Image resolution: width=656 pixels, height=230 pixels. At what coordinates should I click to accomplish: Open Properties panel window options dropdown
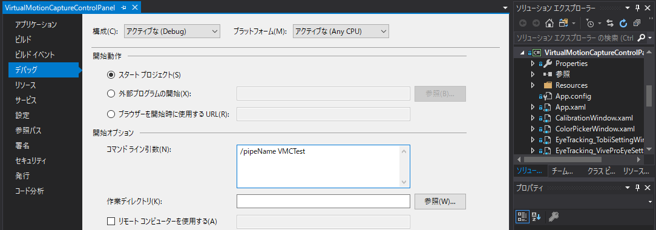point(627,188)
